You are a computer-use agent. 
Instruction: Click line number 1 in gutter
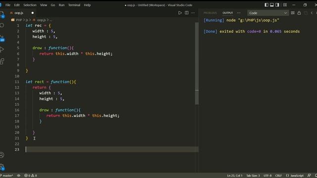tap(18, 25)
